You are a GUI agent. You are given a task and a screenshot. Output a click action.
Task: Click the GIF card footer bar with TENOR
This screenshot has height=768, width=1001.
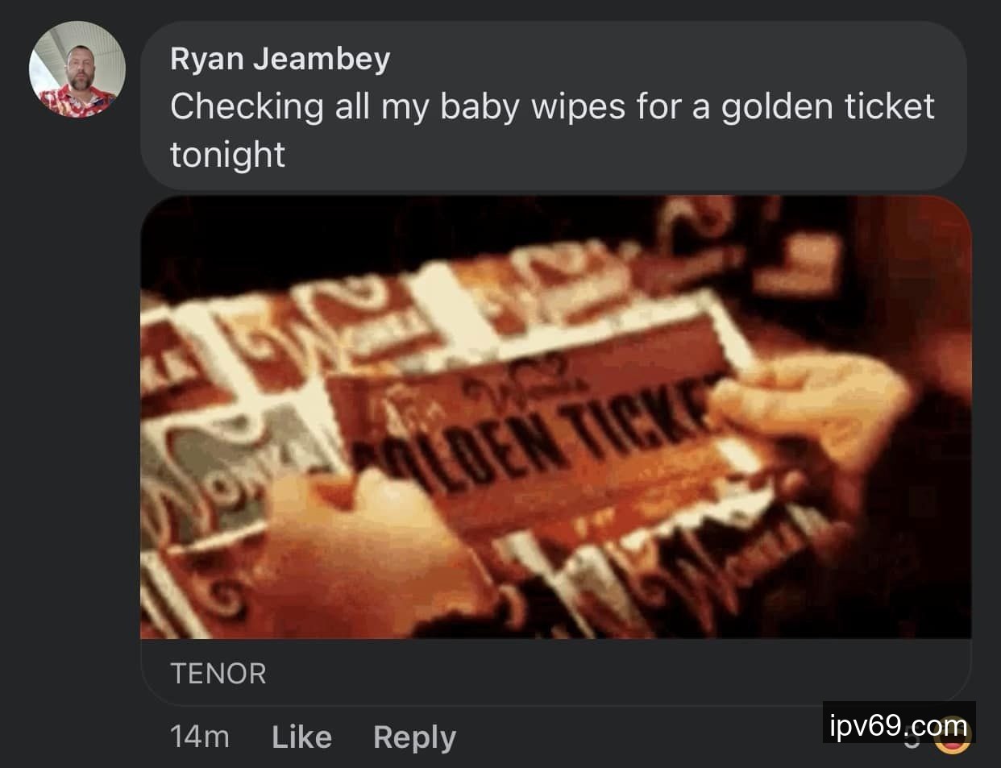pos(556,673)
